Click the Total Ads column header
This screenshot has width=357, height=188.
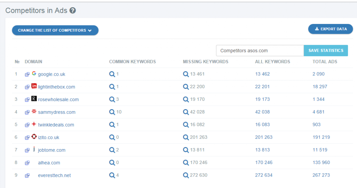coord(325,62)
